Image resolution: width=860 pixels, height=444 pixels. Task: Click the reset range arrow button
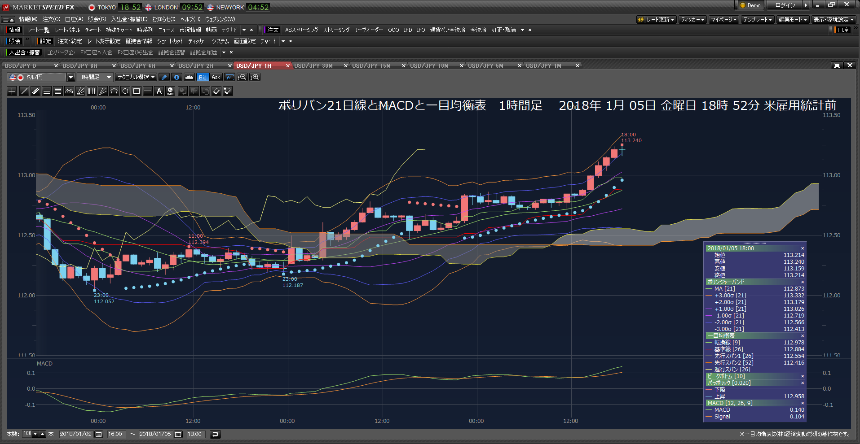pos(215,434)
